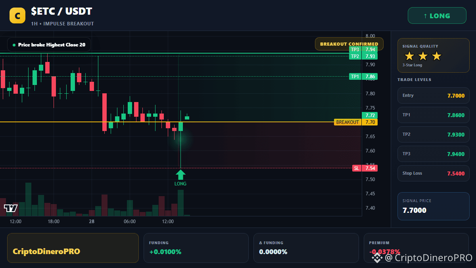Viewport: 476px width, 268px height.
Task: Click the TP2 7.9300 trade level row
Action: pos(433,135)
